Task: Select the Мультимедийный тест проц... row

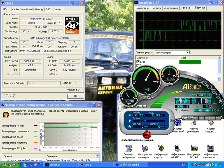Action: pyautogui.click(x=48, y=160)
